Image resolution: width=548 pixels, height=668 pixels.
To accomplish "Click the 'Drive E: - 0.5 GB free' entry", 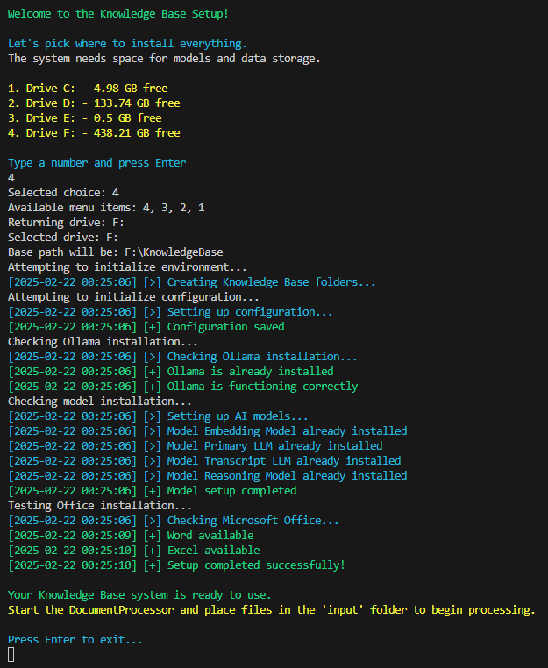I will (84, 117).
